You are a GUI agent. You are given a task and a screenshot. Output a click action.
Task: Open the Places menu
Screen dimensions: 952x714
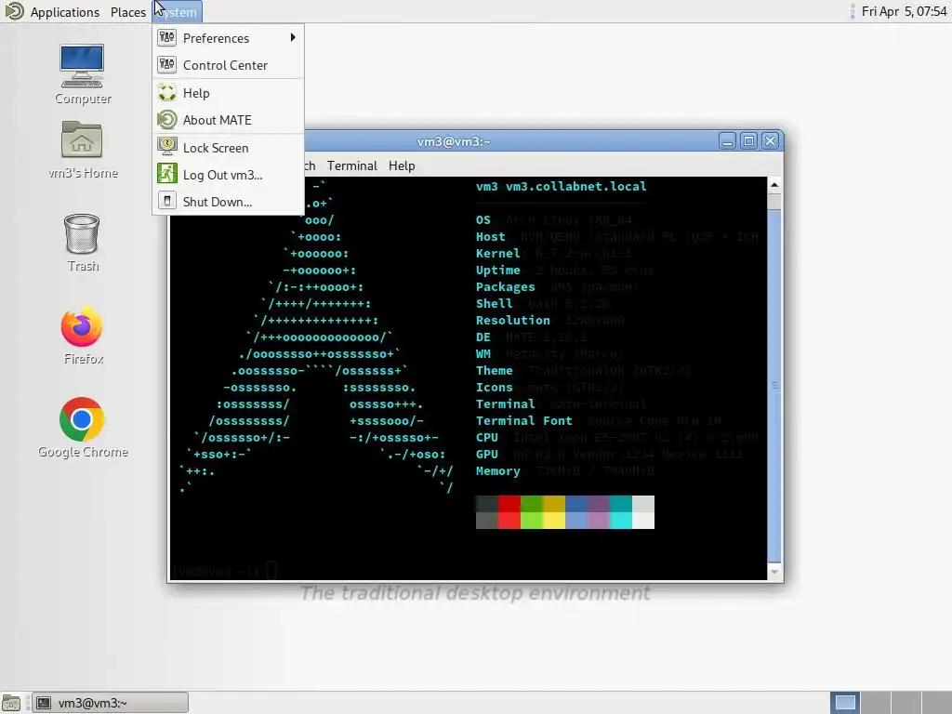coord(128,11)
